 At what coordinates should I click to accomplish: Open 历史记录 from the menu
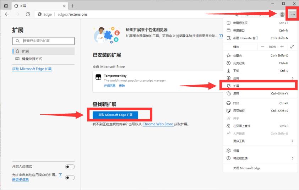(x=260, y=63)
